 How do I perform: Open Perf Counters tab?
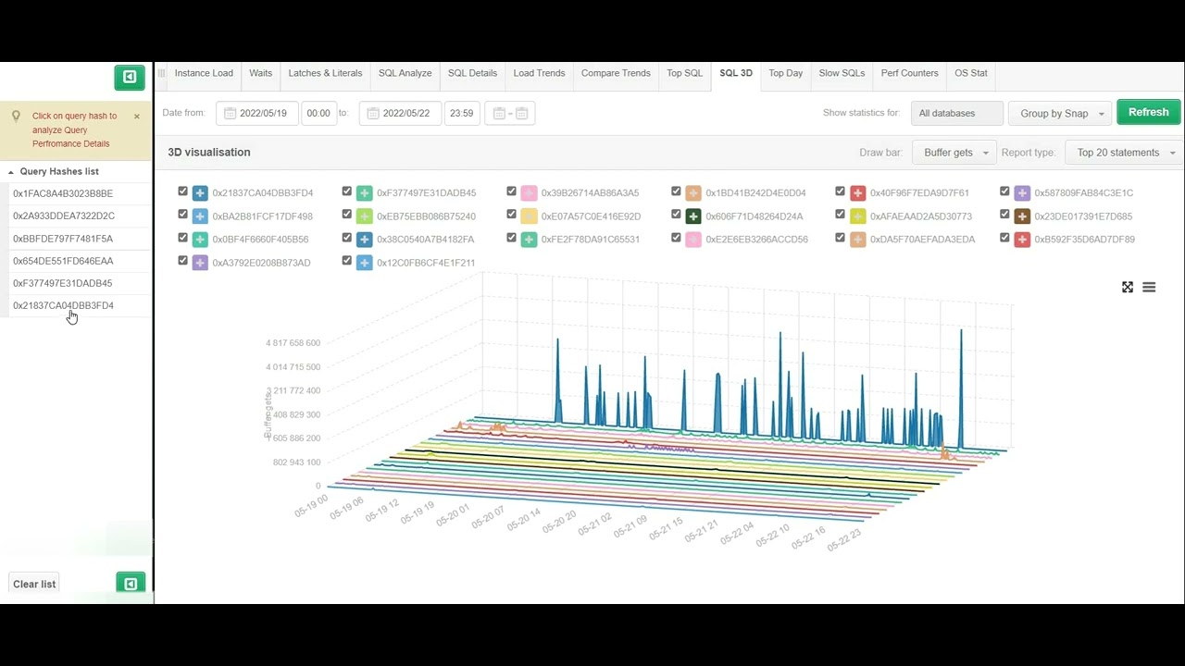[909, 73]
